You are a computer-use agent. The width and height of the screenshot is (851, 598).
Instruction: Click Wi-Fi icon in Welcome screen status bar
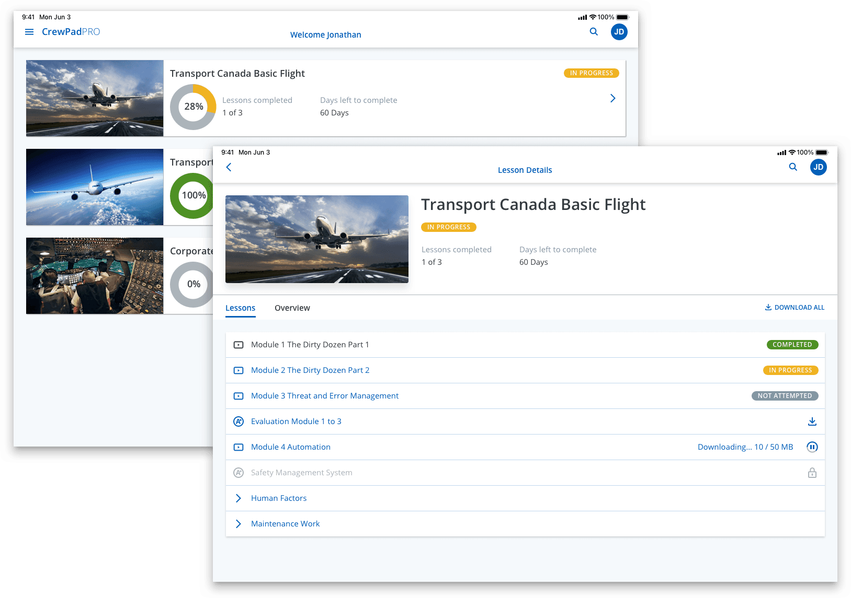[x=593, y=17]
